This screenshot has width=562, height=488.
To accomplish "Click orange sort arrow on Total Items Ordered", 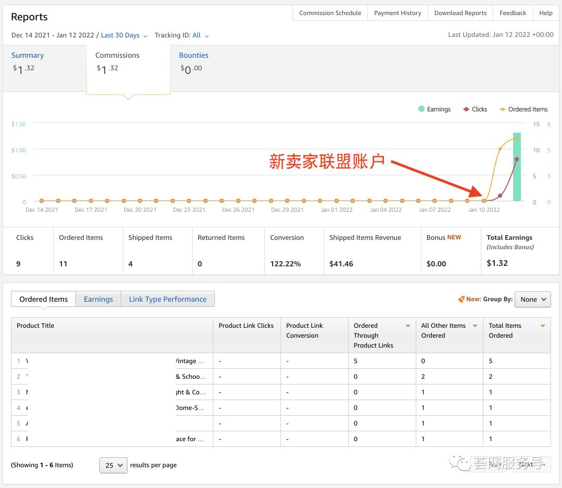I will [x=543, y=326].
